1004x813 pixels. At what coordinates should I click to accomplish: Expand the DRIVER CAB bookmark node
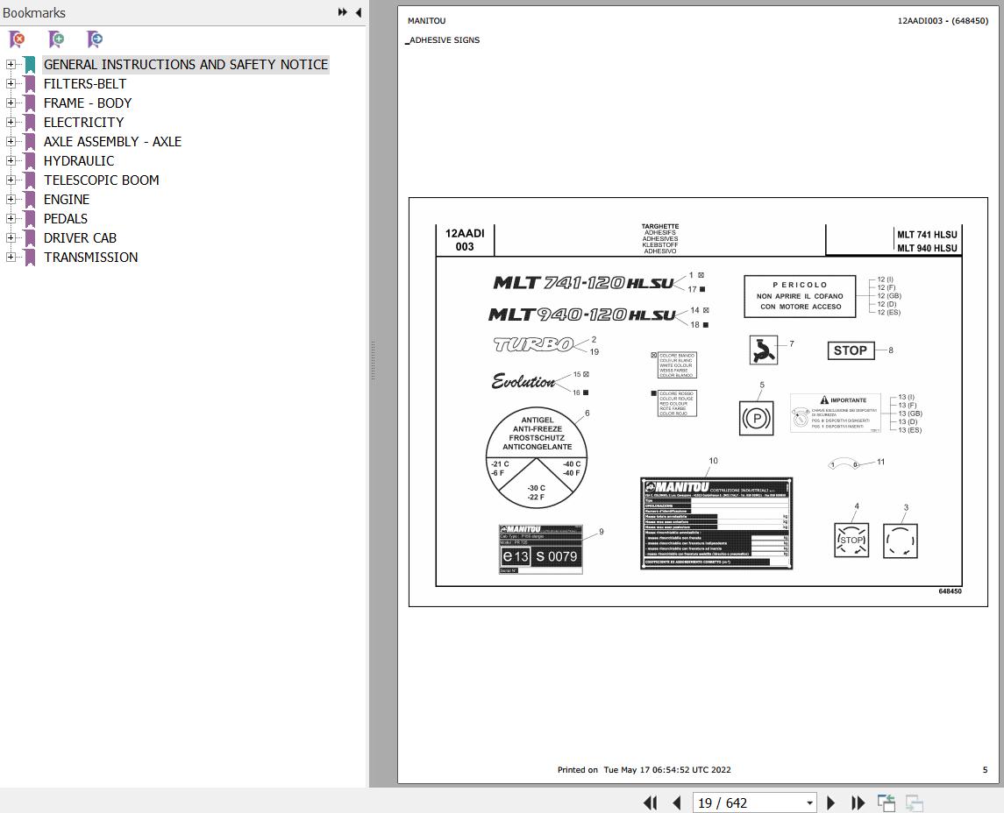[x=11, y=238]
